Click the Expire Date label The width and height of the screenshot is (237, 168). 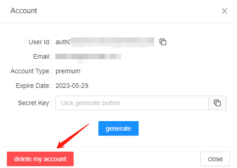pos(34,86)
